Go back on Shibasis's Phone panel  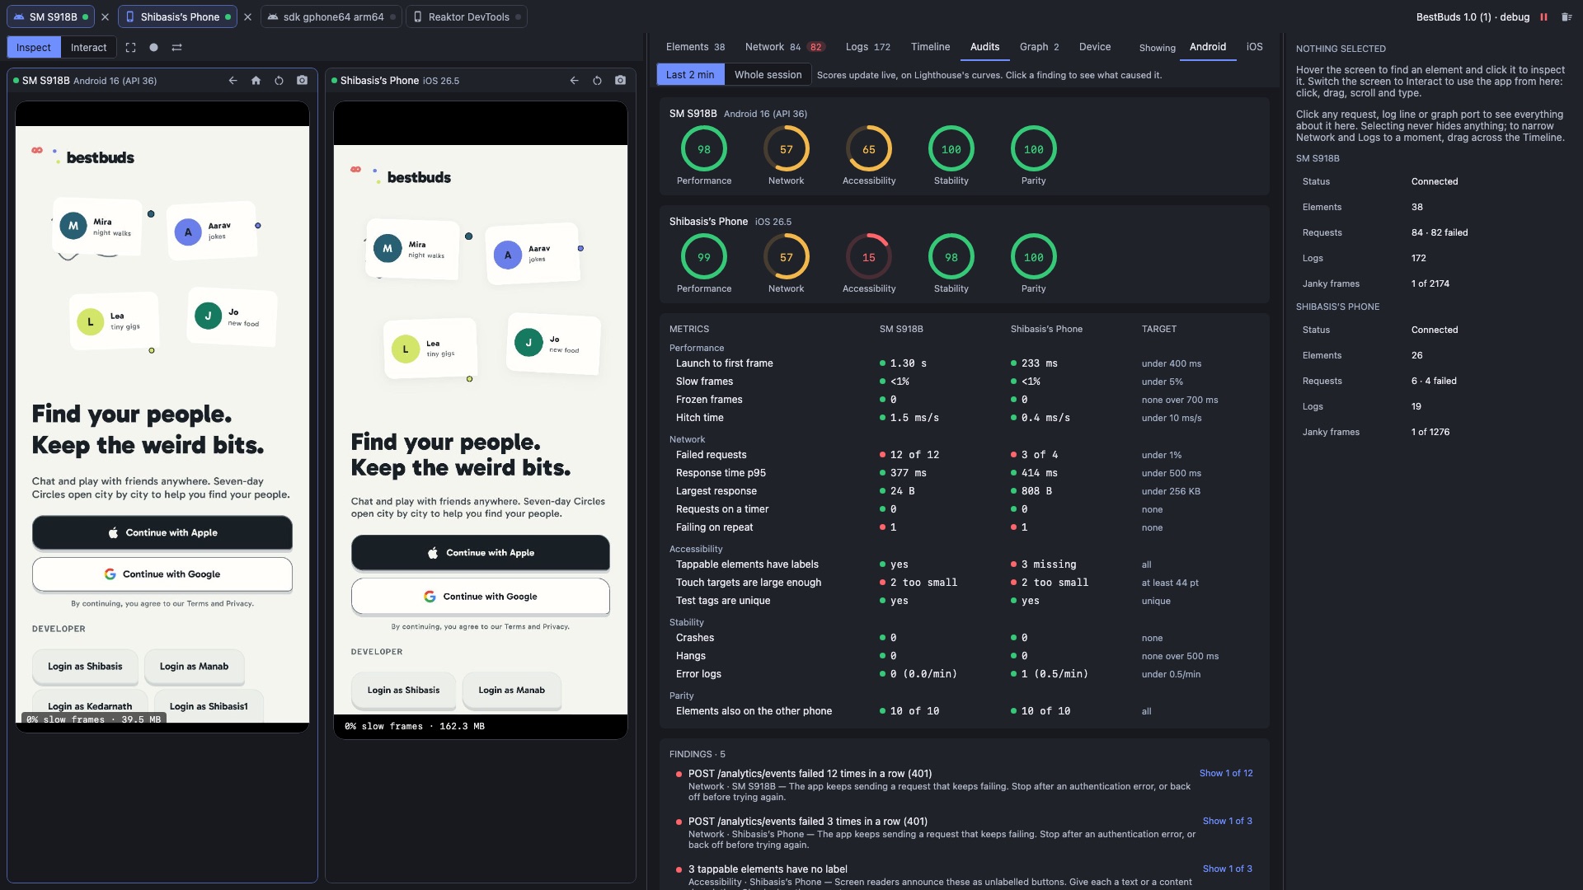574,81
